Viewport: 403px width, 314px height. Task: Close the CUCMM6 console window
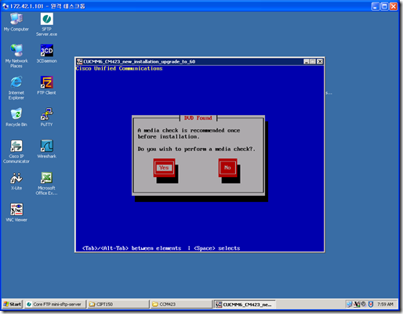click(320, 62)
